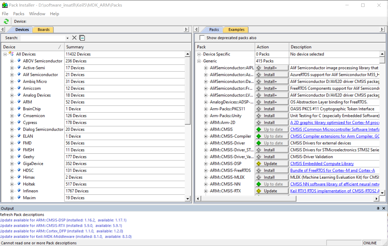Collapse the Device Specific packs group
Viewport: 388px width, 246px height.
click(x=199, y=54)
